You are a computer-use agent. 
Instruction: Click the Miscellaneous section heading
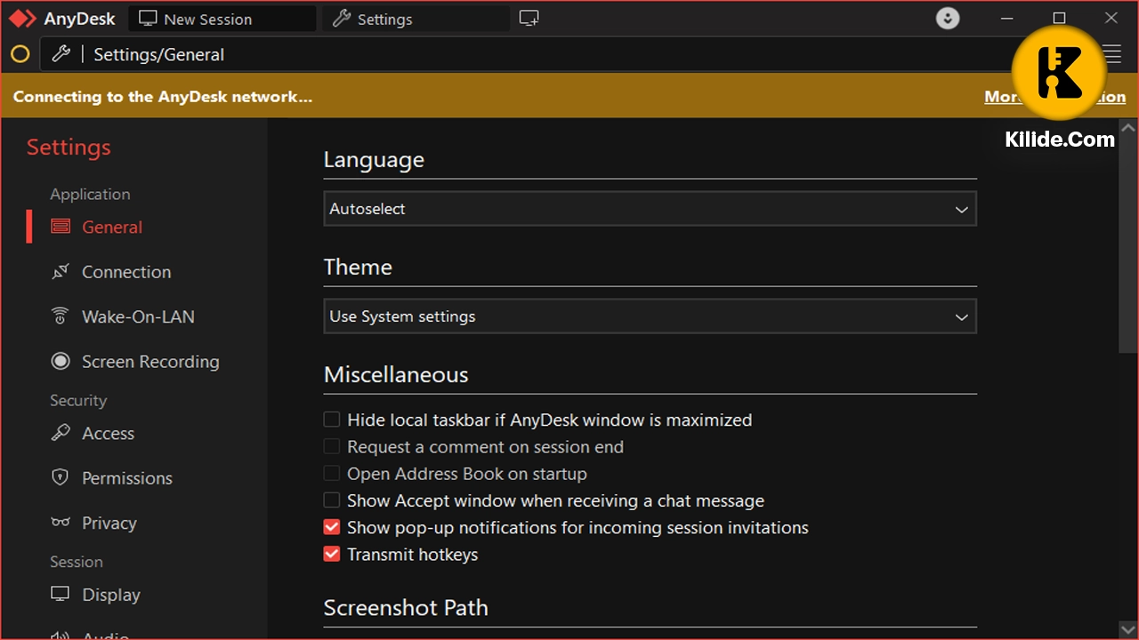pyautogui.click(x=396, y=374)
